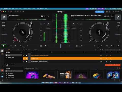Start playback on deck 1

(4, 46)
